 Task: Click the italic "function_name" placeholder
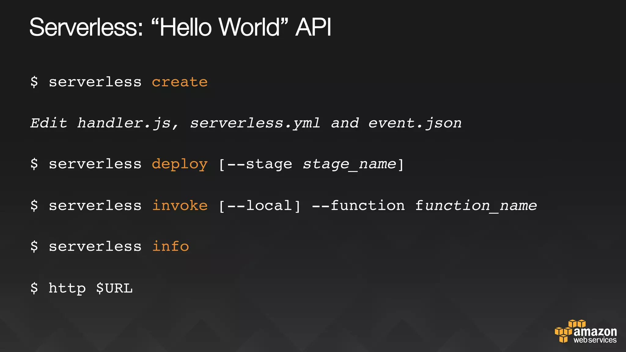pyautogui.click(x=476, y=205)
